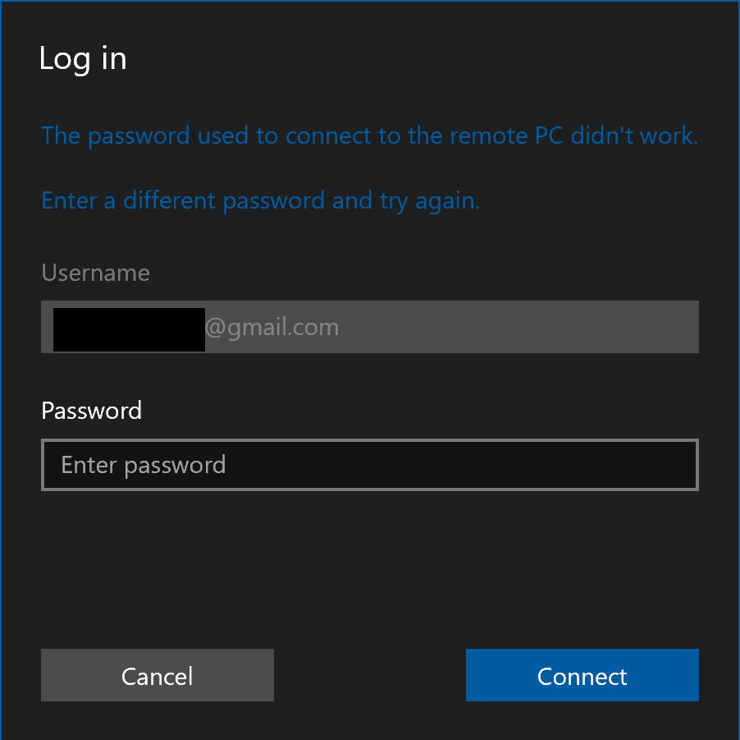740x740 pixels.
Task: Click the Enter password placeholder text
Action: click(144, 464)
